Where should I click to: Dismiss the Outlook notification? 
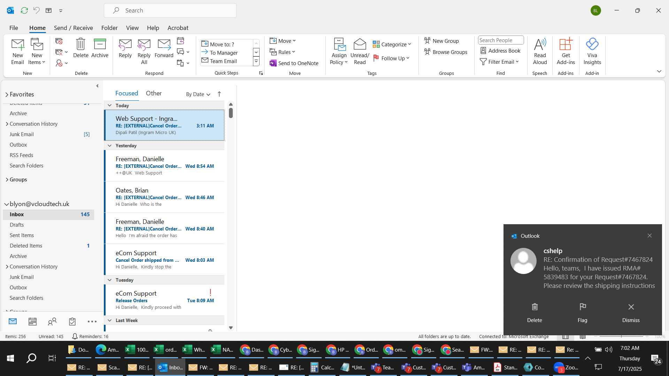(631, 312)
